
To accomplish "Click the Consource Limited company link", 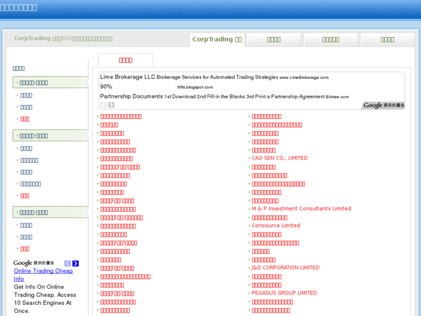I will tap(276, 226).
